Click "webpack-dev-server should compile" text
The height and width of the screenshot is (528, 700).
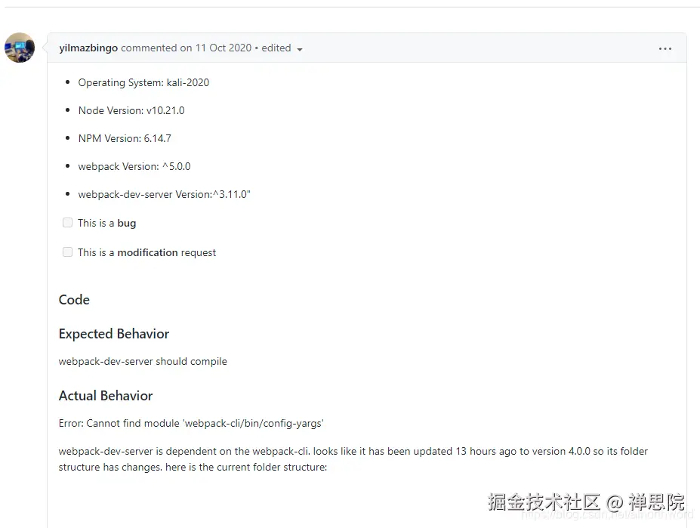143,361
